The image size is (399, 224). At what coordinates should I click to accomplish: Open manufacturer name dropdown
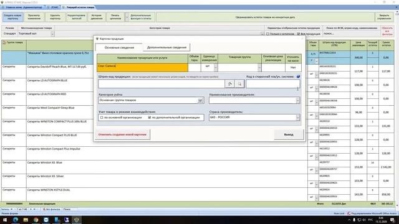(297, 101)
